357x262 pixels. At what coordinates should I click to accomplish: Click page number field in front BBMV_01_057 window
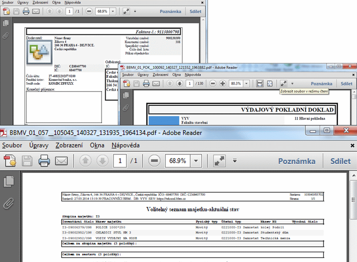pos(120,161)
